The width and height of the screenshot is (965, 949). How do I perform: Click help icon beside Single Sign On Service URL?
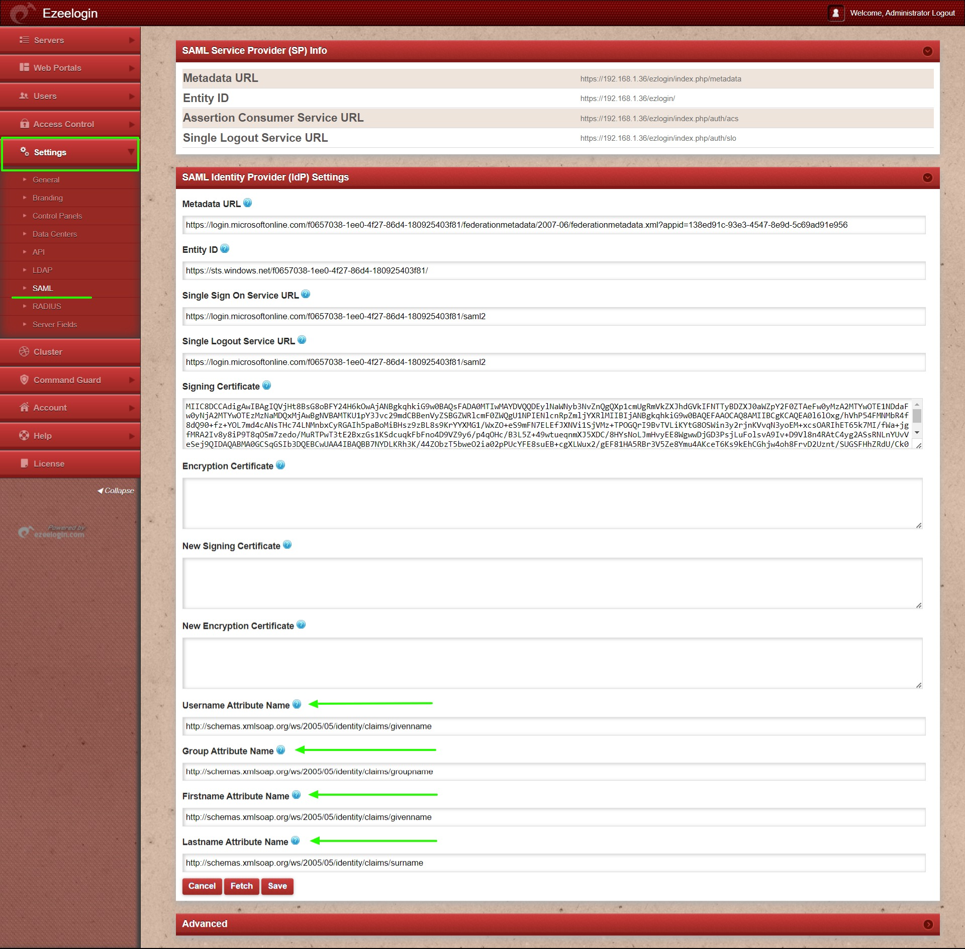coord(306,295)
